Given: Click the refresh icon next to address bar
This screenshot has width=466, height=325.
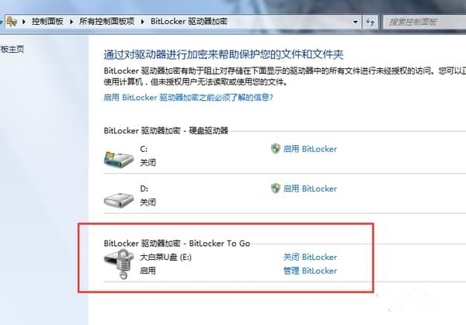Looking at the screenshot, I should point(370,22).
